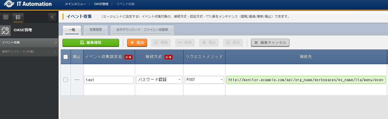Switch to grid menu view icon

click(6, 17)
